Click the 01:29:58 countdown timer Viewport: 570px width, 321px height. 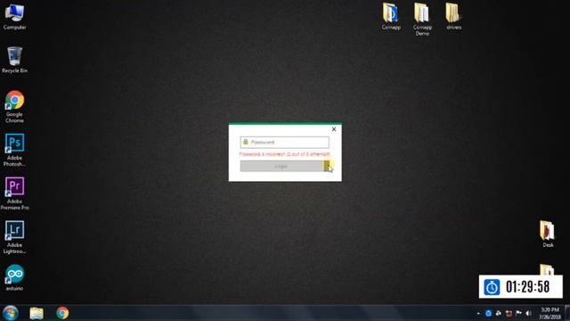pos(527,287)
